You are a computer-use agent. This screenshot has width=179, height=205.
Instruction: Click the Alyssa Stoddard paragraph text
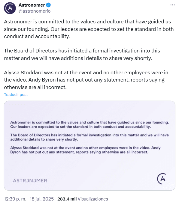coord(86,80)
